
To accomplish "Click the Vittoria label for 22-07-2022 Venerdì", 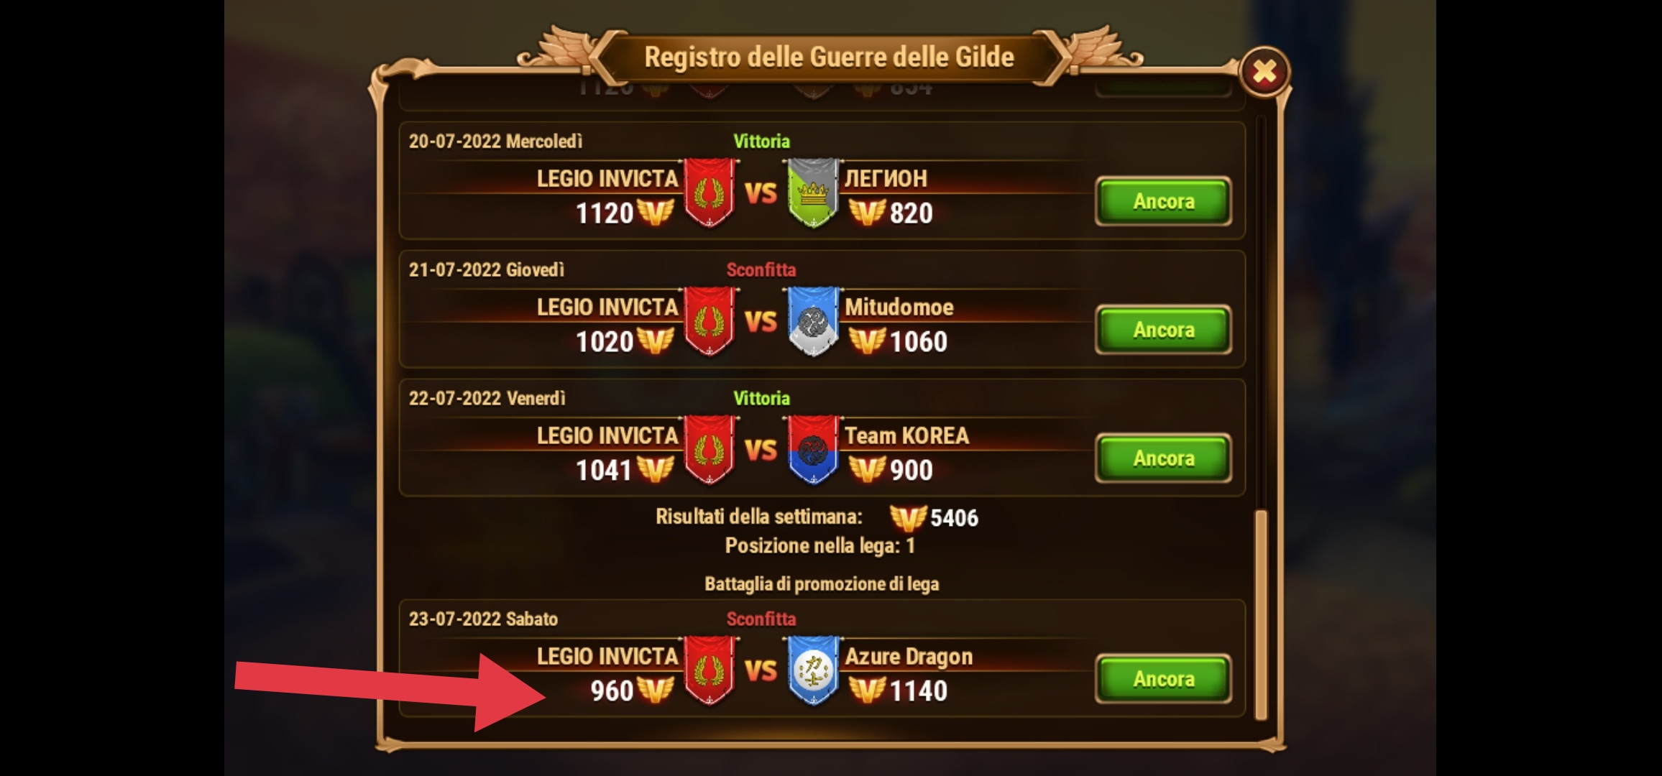I will pos(761,398).
